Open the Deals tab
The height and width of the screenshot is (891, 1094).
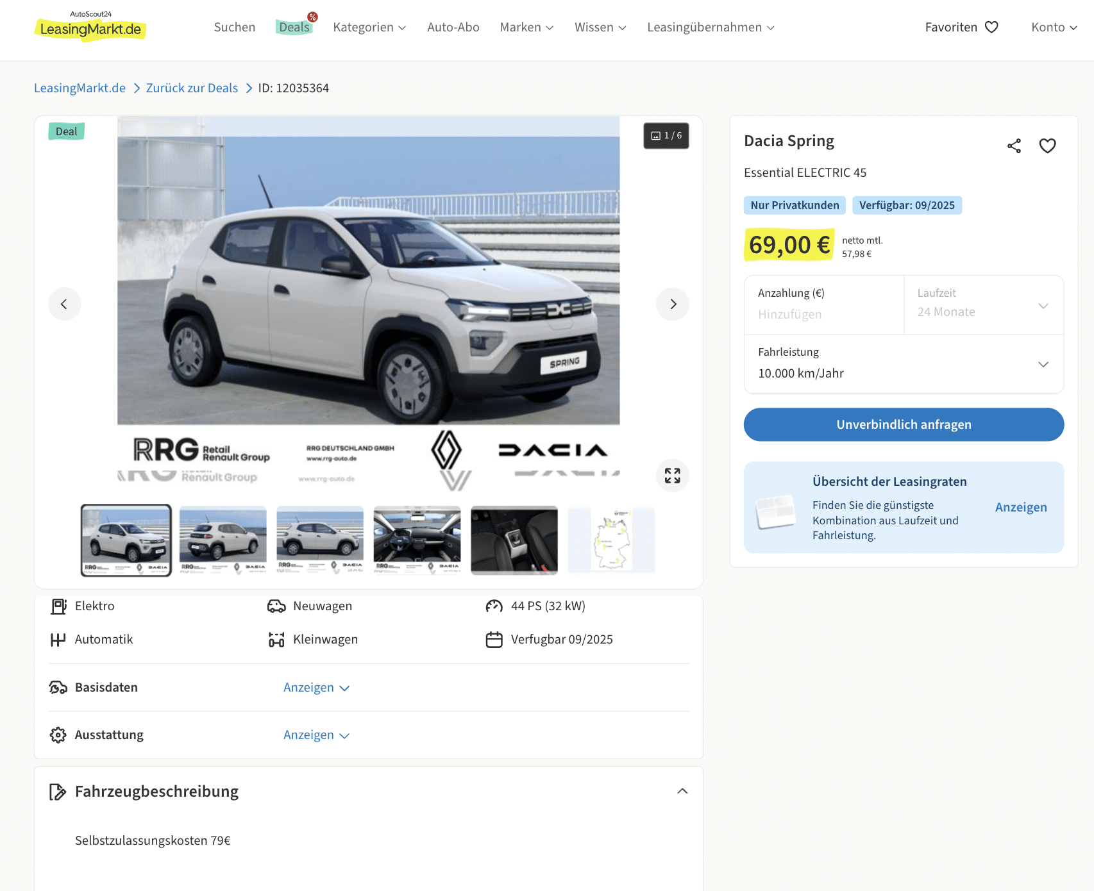coord(294,27)
